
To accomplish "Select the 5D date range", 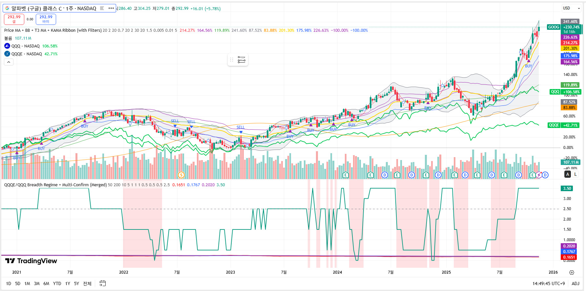I will pyautogui.click(x=18, y=283).
